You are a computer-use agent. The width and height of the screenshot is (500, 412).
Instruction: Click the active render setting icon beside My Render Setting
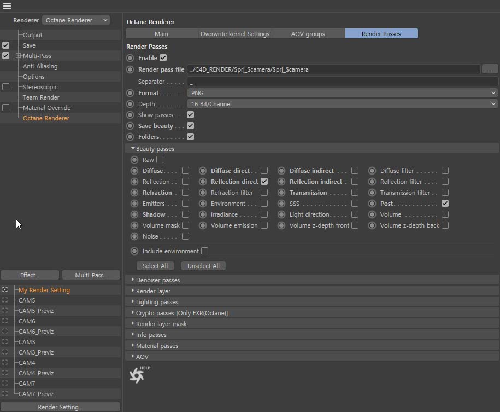coord(5,289)
